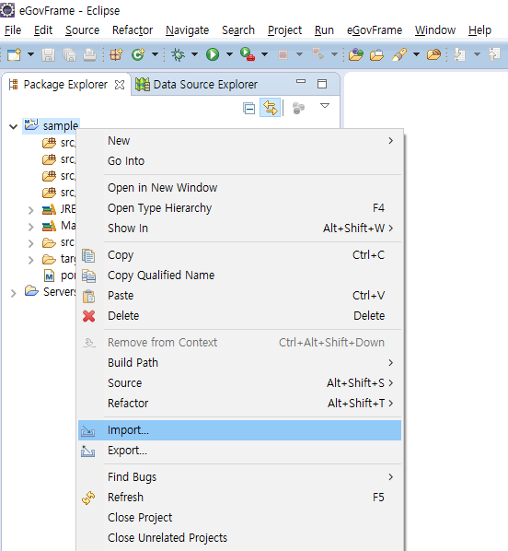Switch to the Data Source Explorer tab
508x551 pixels.
[x=197, y=85]
